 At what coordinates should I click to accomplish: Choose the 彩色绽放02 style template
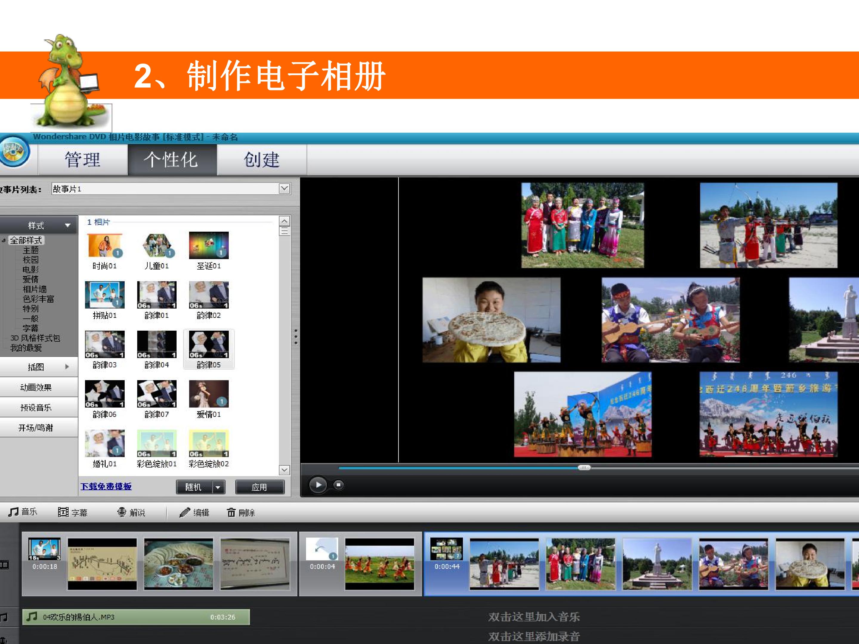(x=209, y=448)
